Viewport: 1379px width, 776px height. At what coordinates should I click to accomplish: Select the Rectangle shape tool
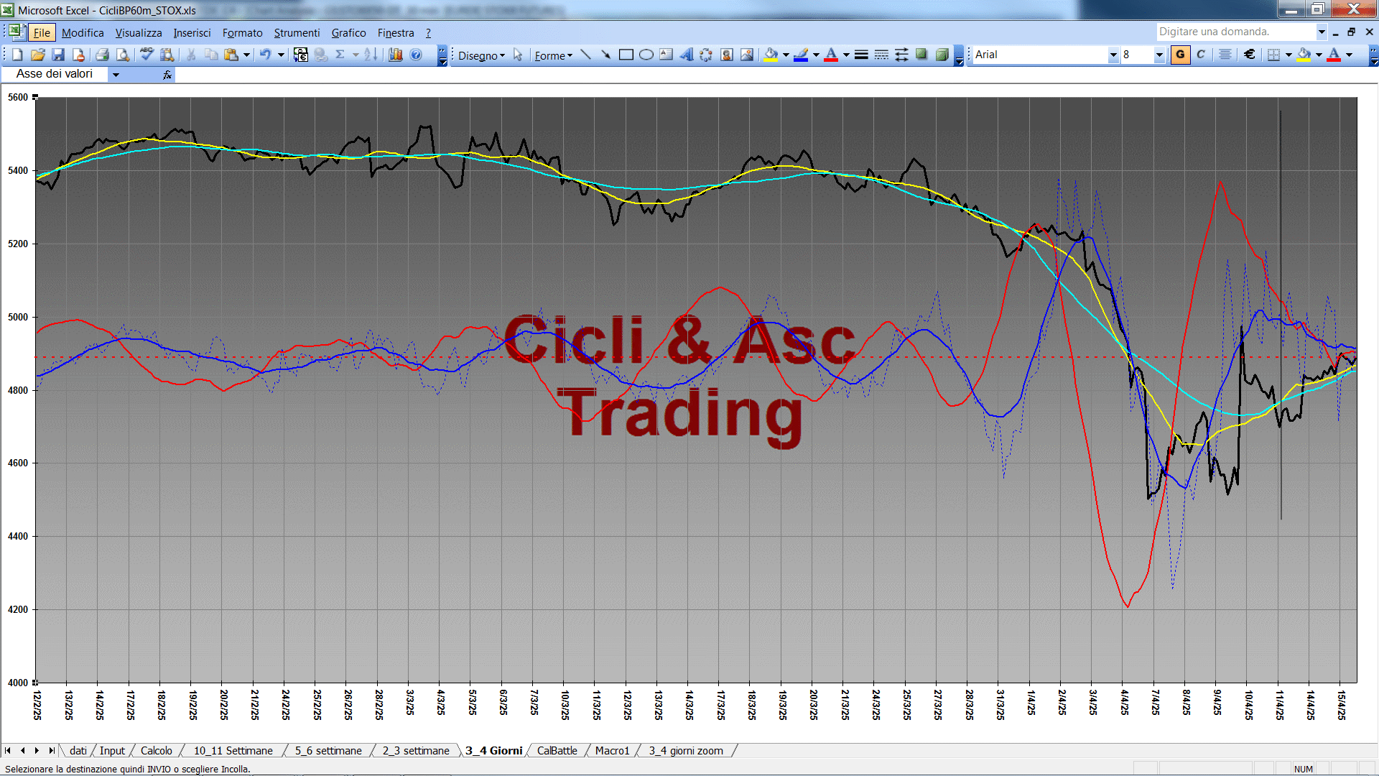coord(626,55)
